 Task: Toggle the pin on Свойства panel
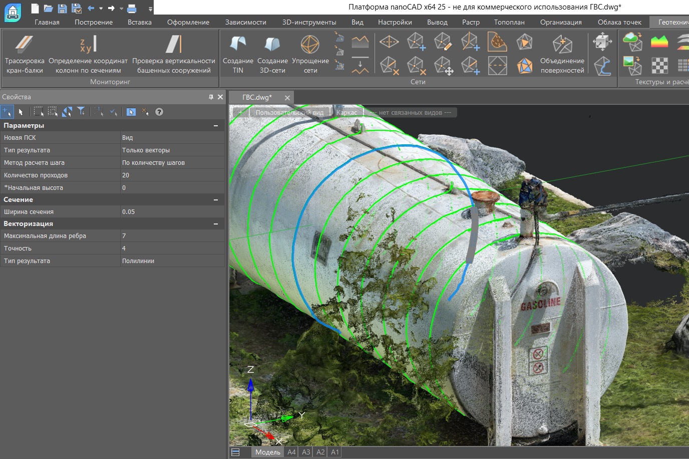click(211, 97)
